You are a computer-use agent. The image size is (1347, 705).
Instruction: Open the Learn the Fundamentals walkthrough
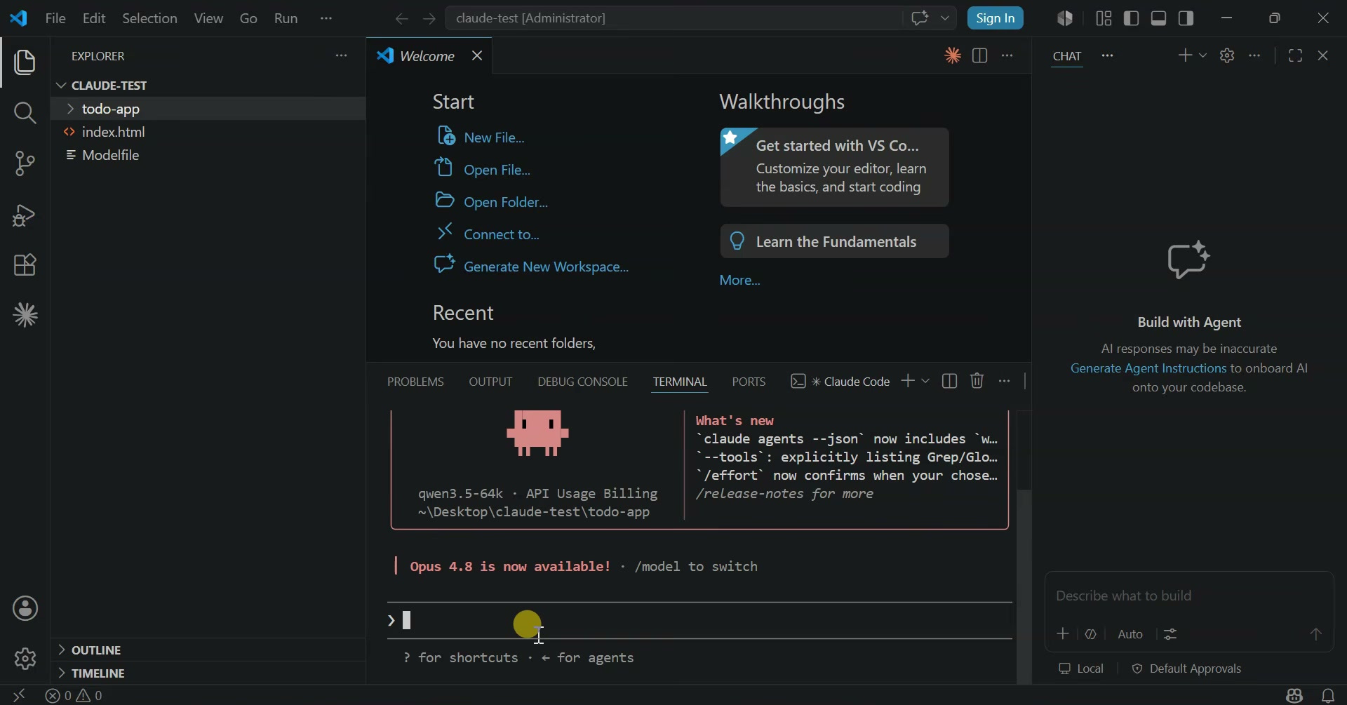(x=835, y=241)
